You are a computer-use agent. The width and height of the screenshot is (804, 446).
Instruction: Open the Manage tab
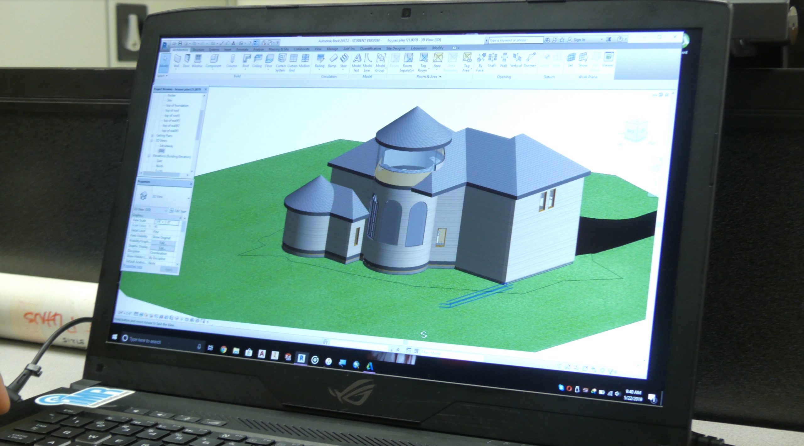click(332, 49)
